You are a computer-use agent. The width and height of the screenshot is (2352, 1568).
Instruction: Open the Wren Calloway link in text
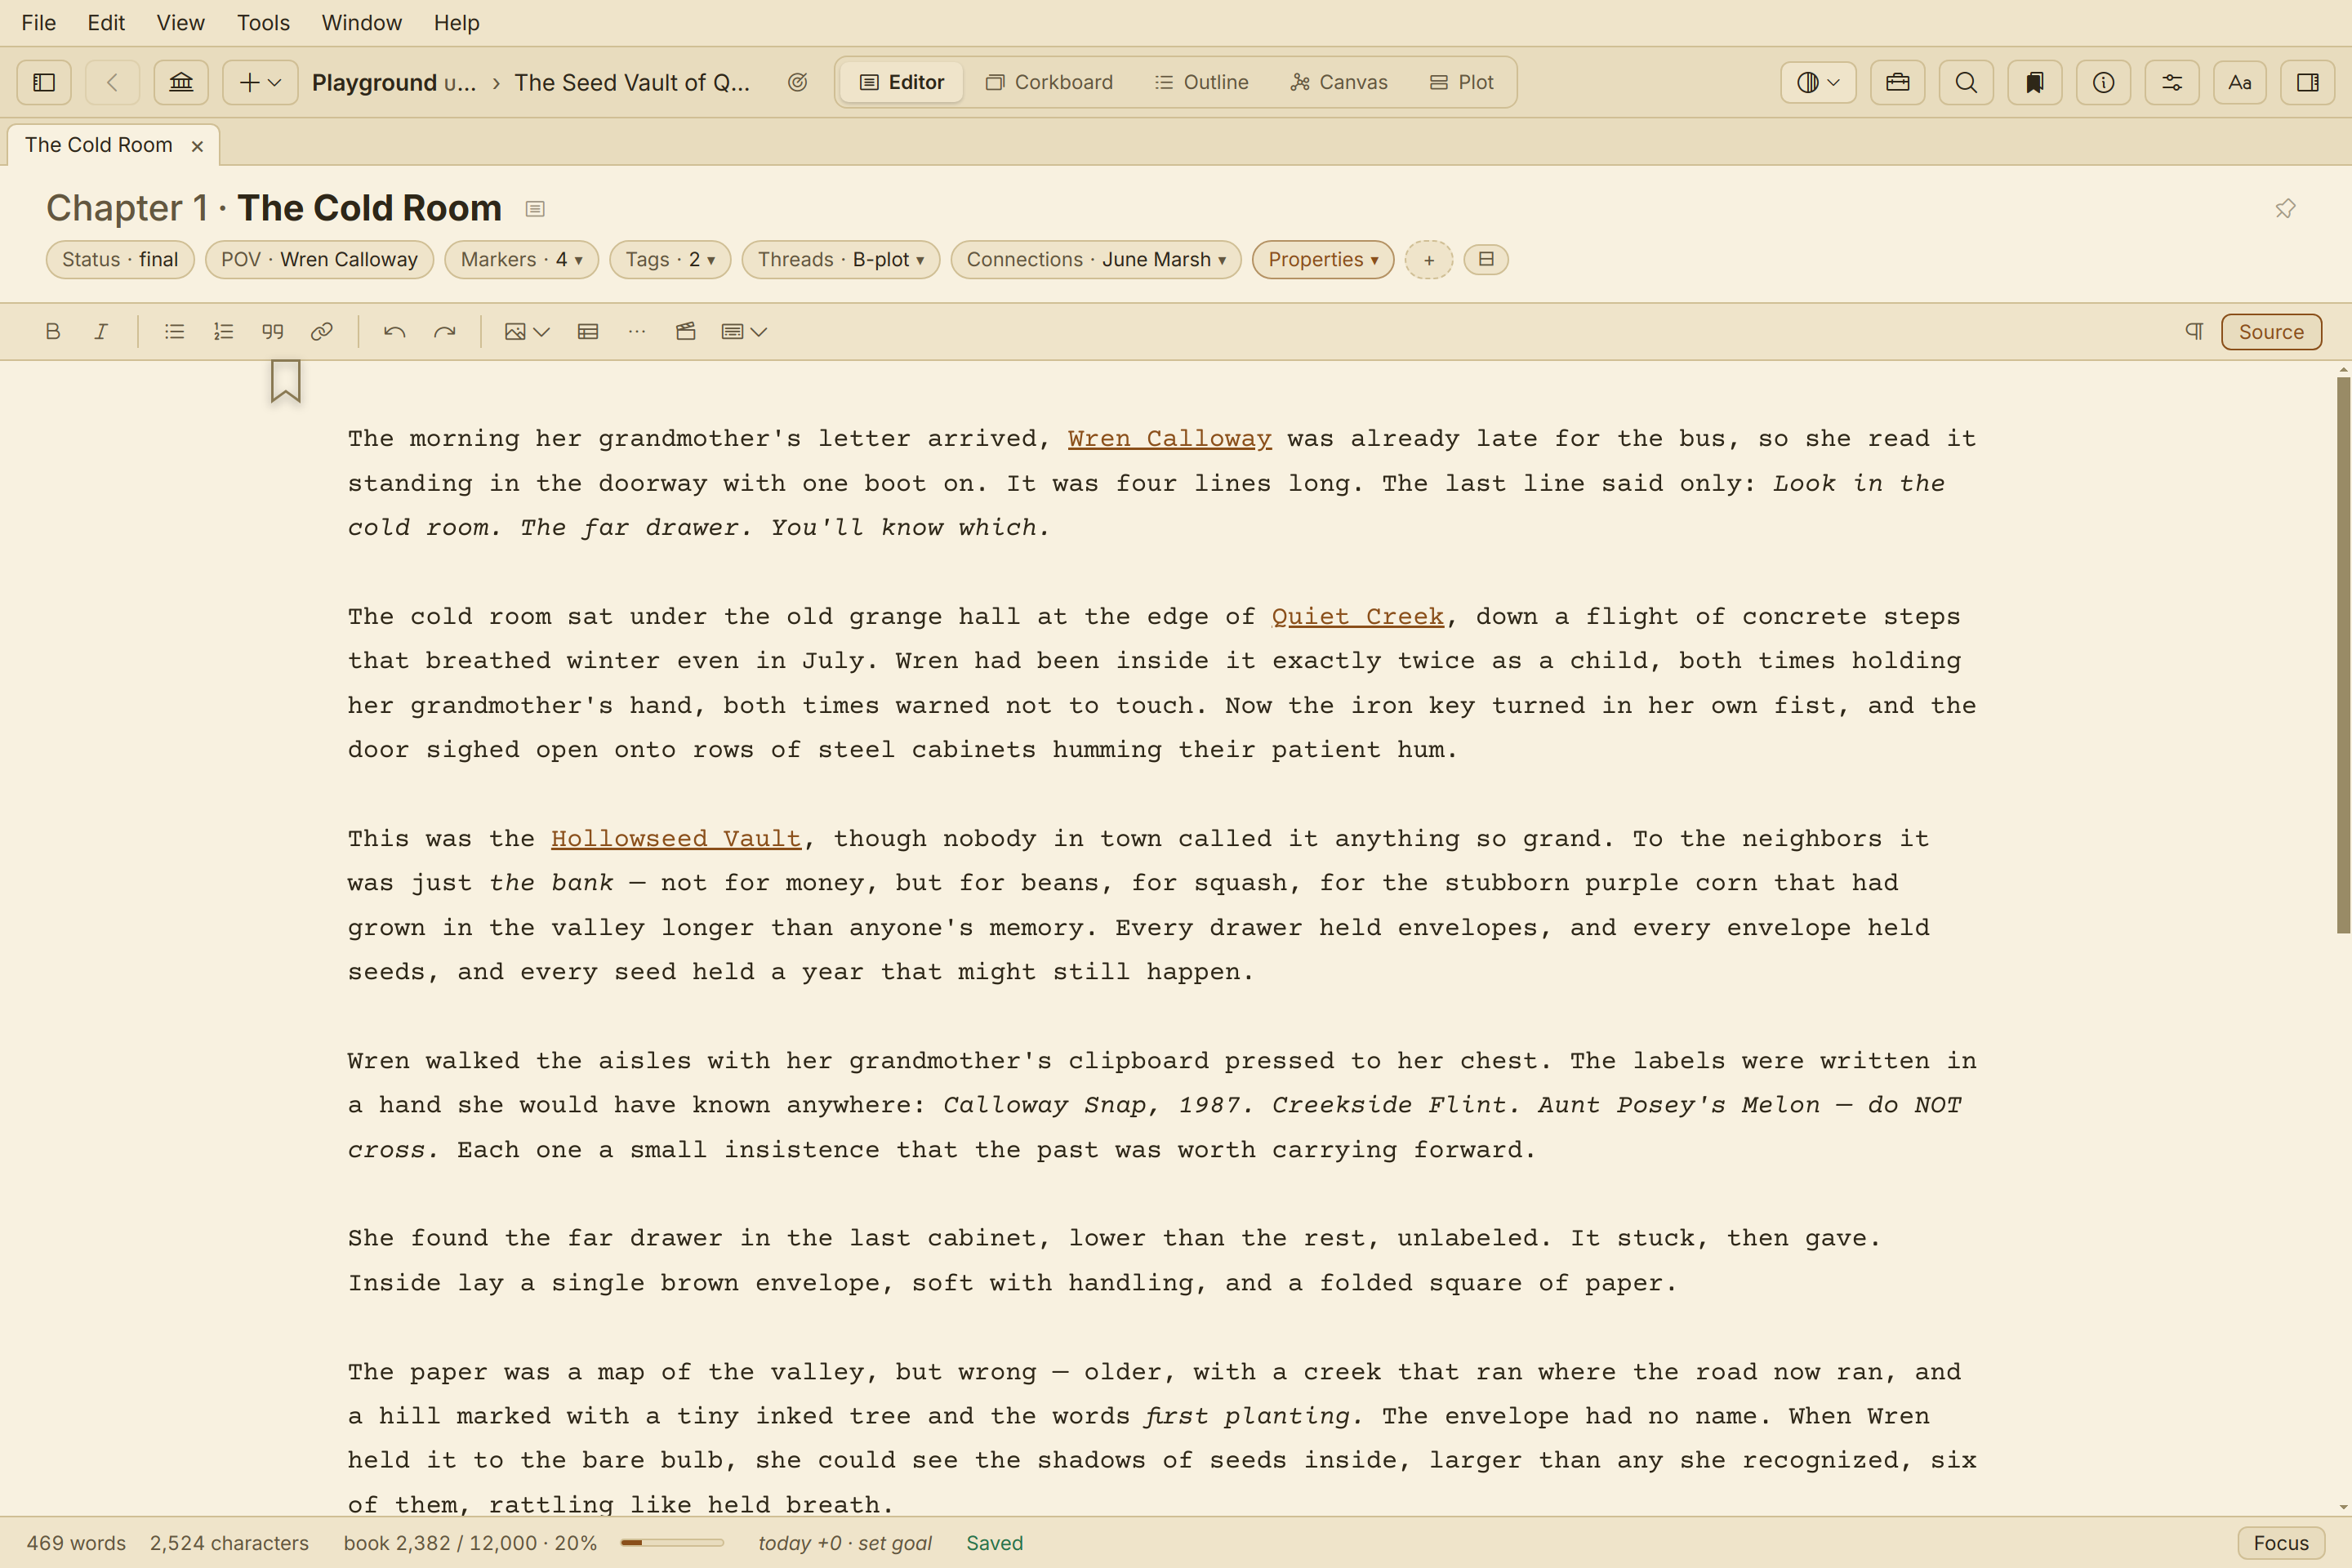point(1169,438)
